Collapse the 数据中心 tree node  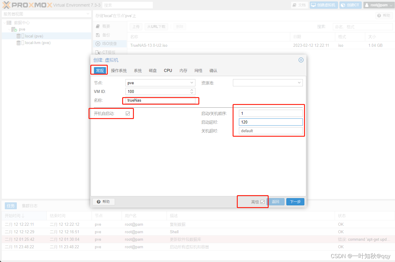pyautogui.click(x=4, y=22)
